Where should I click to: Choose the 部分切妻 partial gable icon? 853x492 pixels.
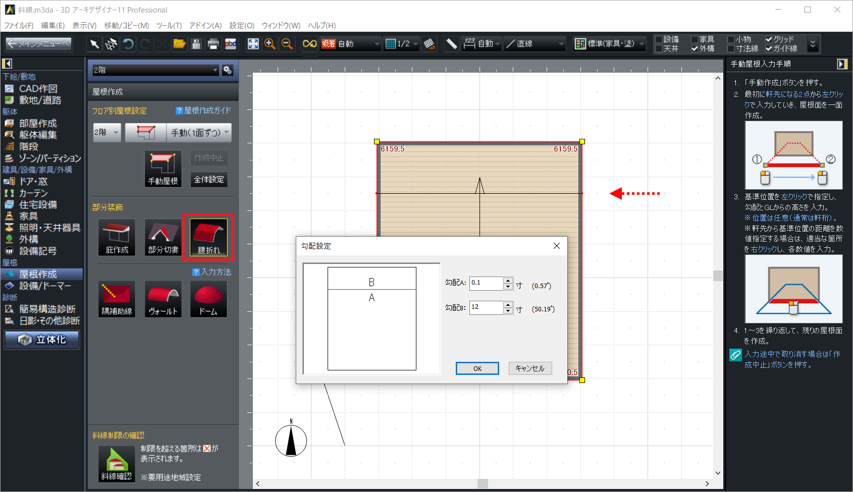(163, 236)
